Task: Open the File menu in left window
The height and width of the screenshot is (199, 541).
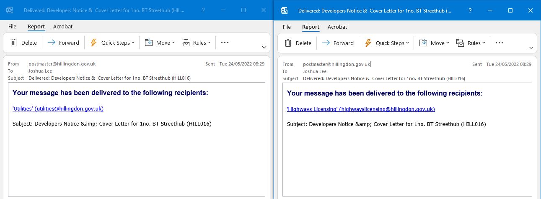Action: tap(12, 27)
